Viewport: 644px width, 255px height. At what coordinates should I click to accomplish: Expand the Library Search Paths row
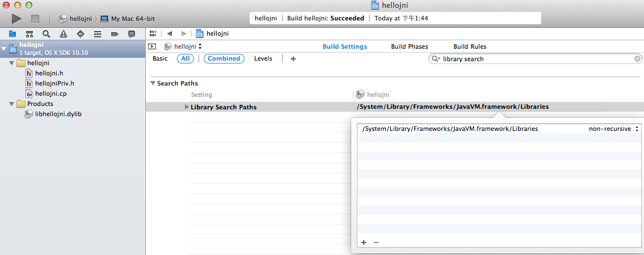click(187, 107)
